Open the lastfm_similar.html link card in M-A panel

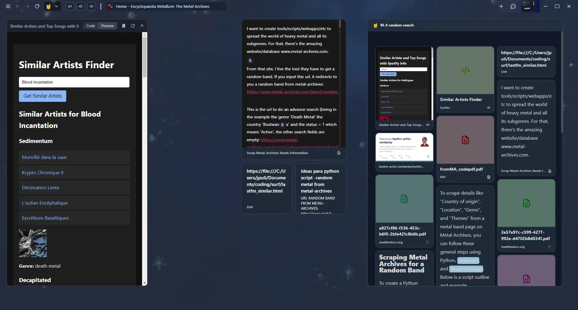pos(526,62)
